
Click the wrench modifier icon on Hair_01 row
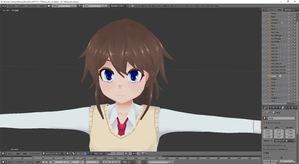click(285, 48)
